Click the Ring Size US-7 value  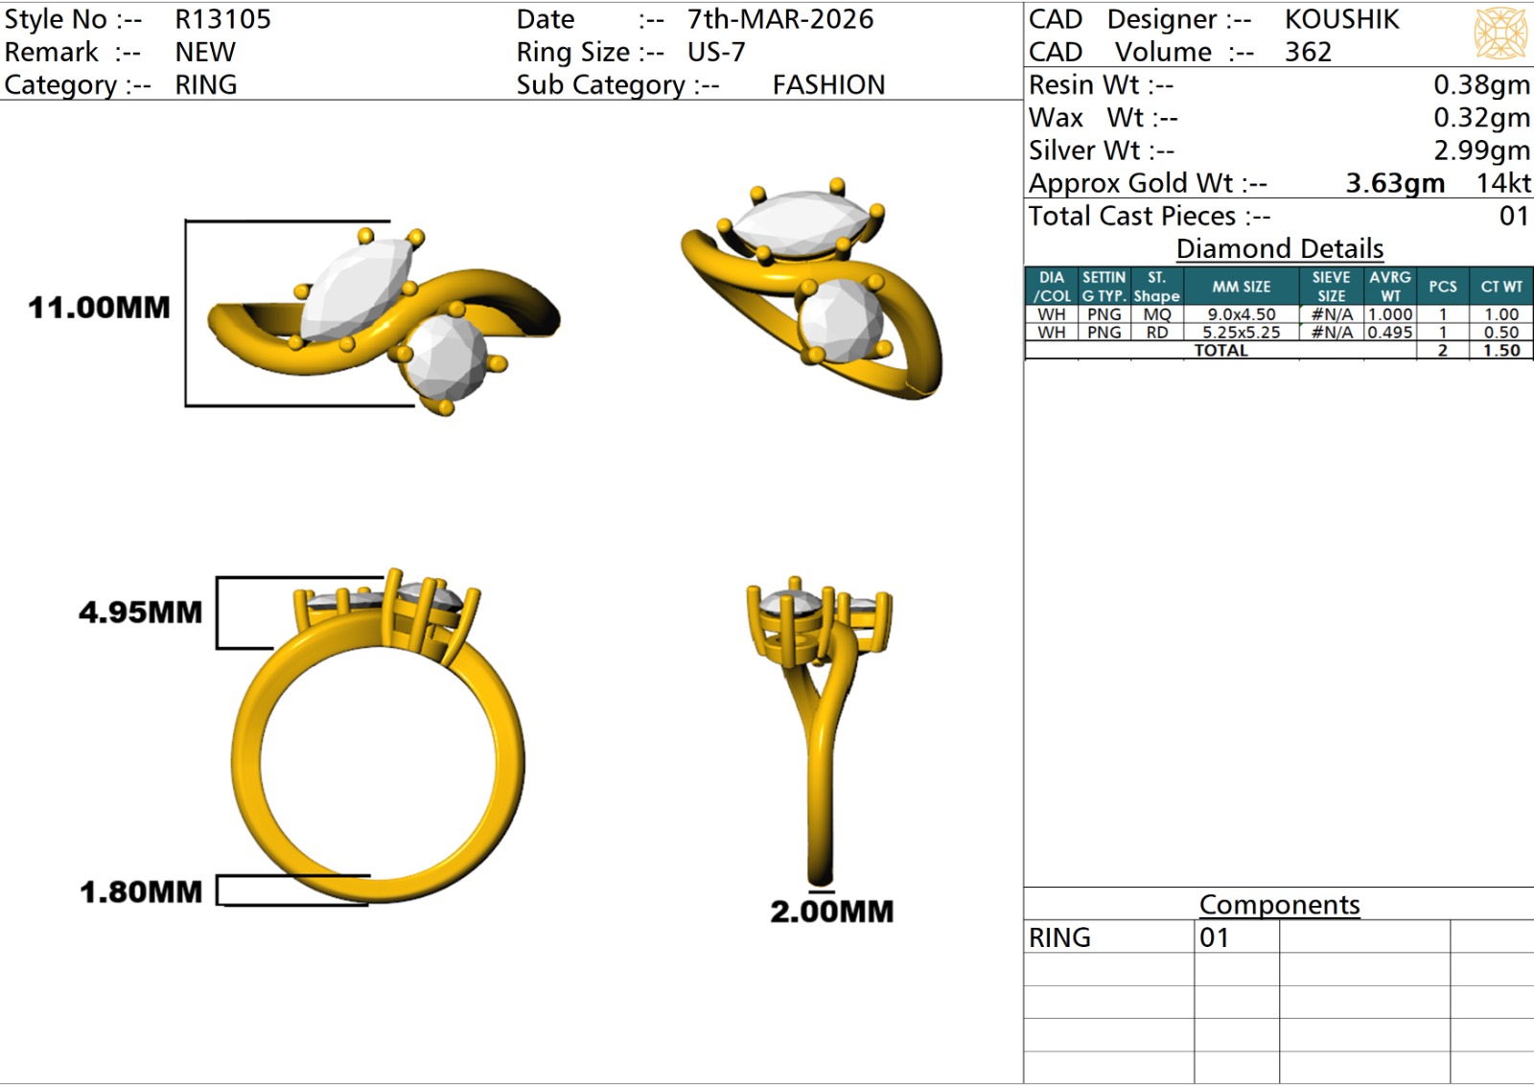click(716, 52)
